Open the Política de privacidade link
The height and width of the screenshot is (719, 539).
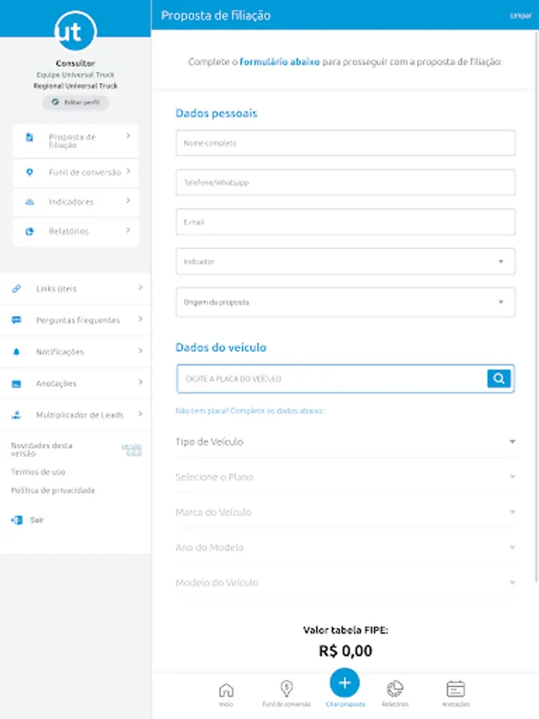(x=53, y=490)
